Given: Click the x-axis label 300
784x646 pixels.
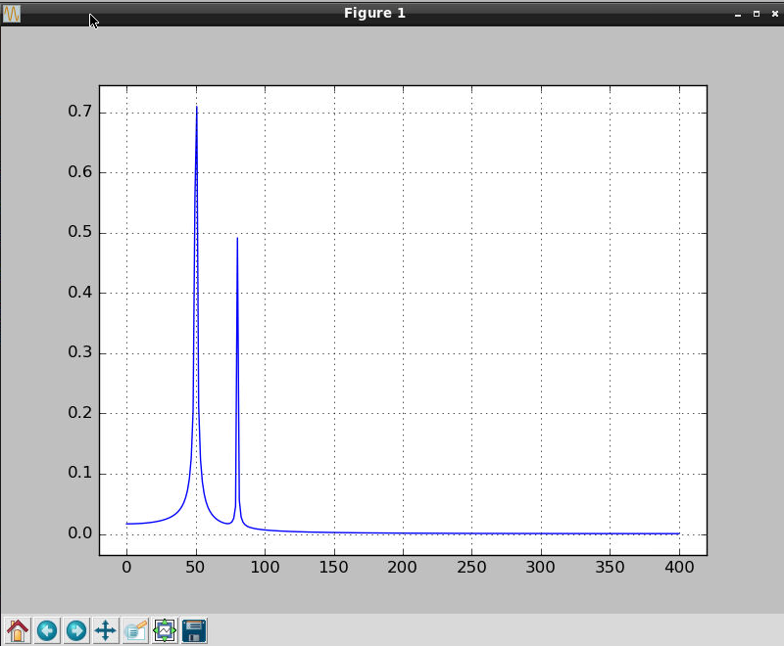Looking at the screenshot, I should coord(541,567).
